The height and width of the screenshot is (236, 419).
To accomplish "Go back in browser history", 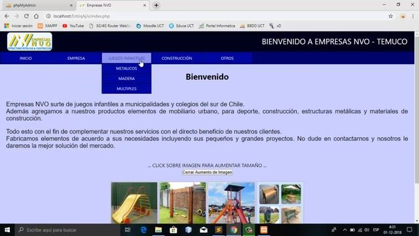I will coord(7,16).
